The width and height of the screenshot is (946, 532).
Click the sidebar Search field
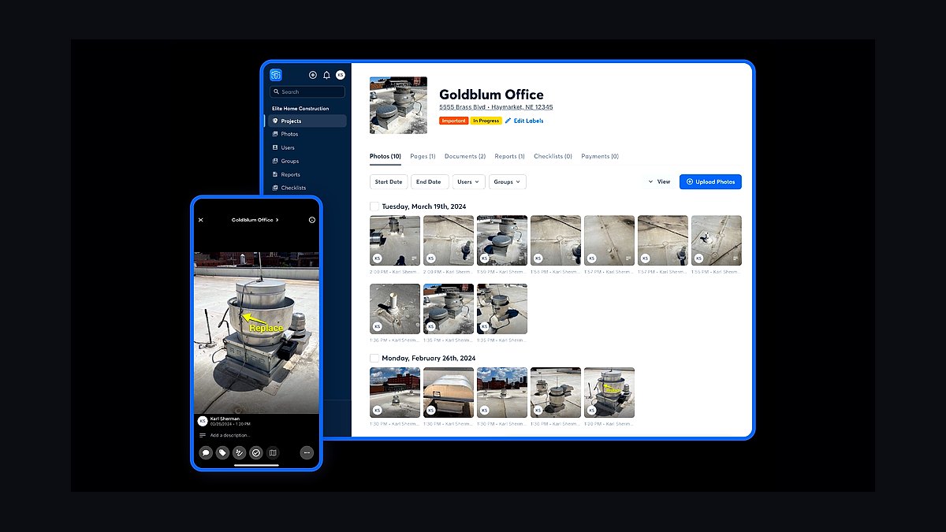click(x=307, y=92)
